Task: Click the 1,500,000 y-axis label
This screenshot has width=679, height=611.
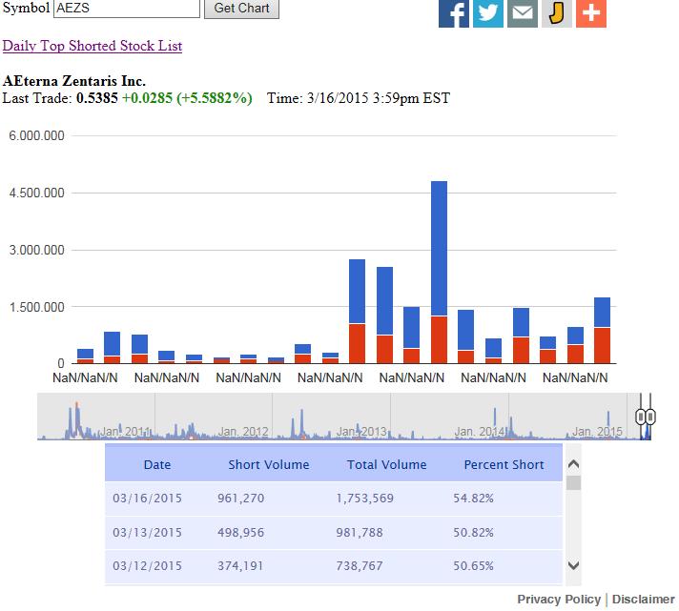Action: pos(37,307)
